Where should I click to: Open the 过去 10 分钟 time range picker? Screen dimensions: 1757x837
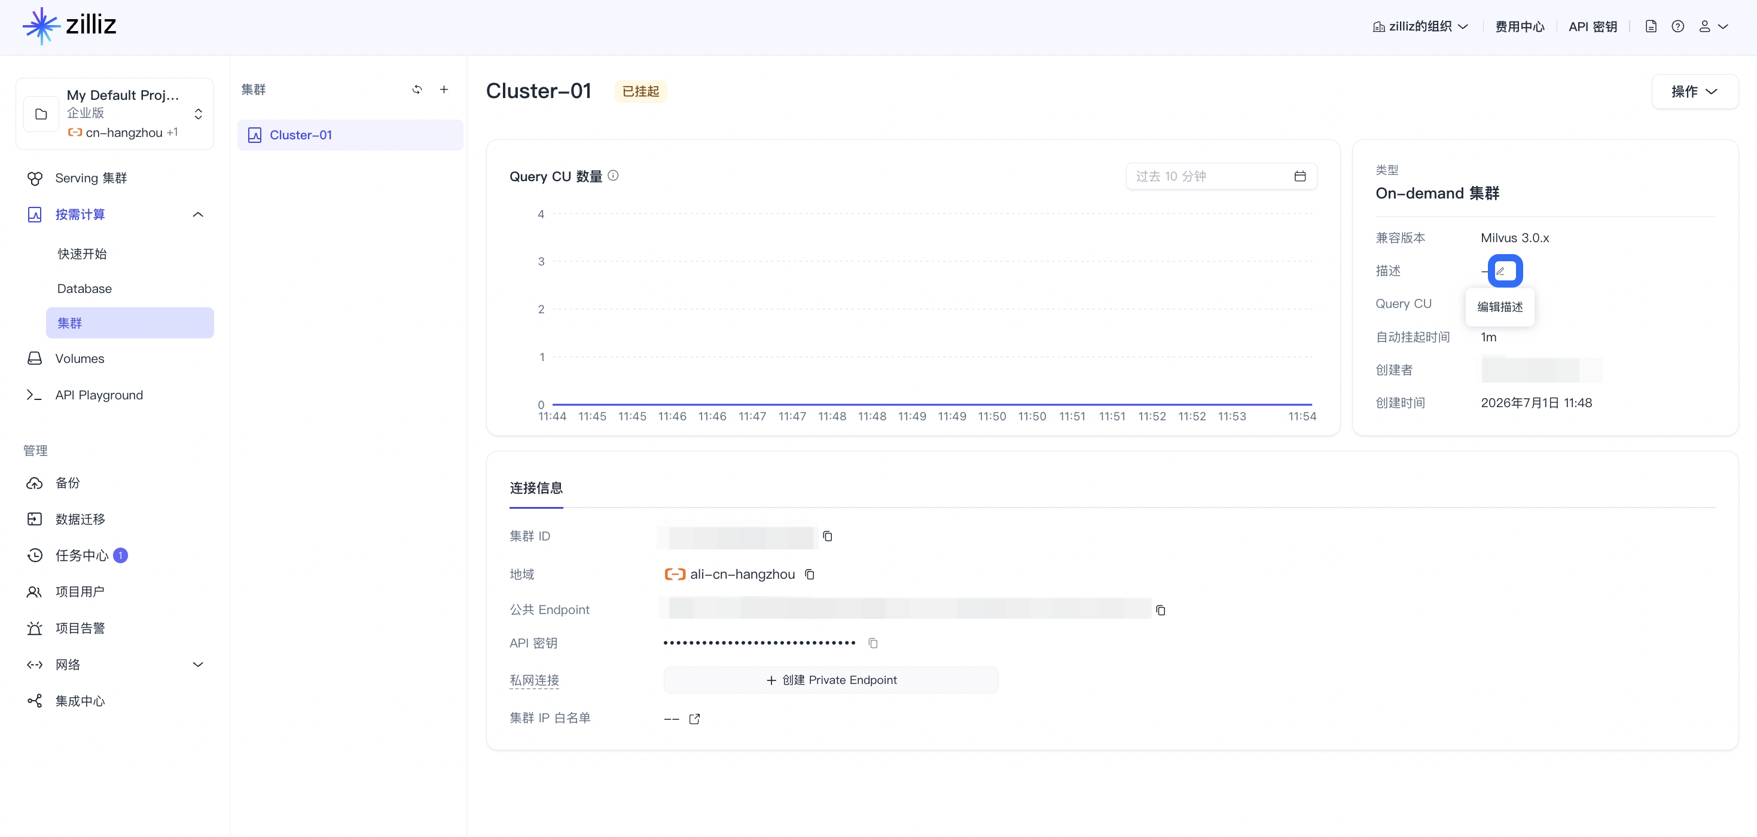(x=1221, y=176)
